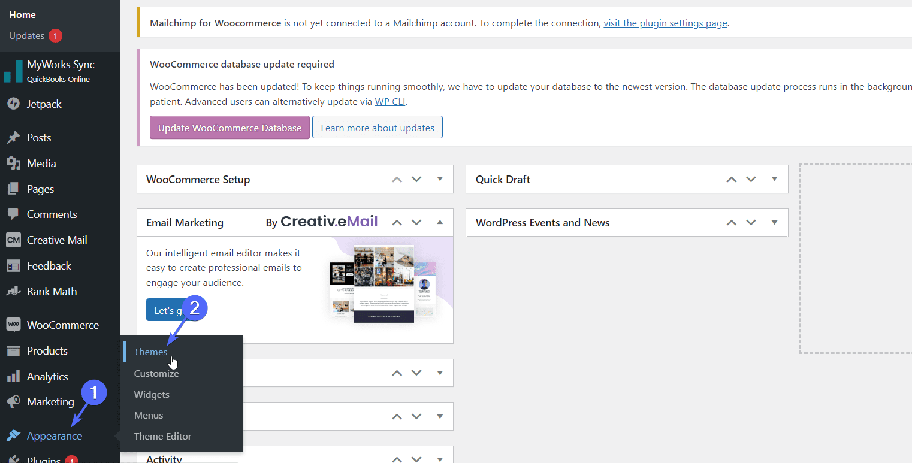
Task: Move the Activity panel down
Action: coord(416,459)
